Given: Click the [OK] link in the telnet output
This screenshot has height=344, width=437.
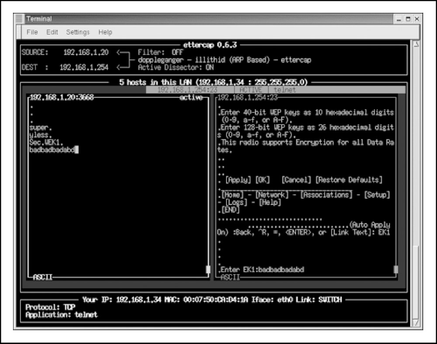Looking at the screenshot, I should pyautogui.click(x=263, y=180).
